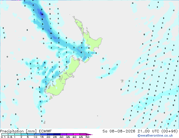Screen dimensions: 179x138
Task: Pick the legend swatch between 20 and 25
Action: tap(50, 134)
